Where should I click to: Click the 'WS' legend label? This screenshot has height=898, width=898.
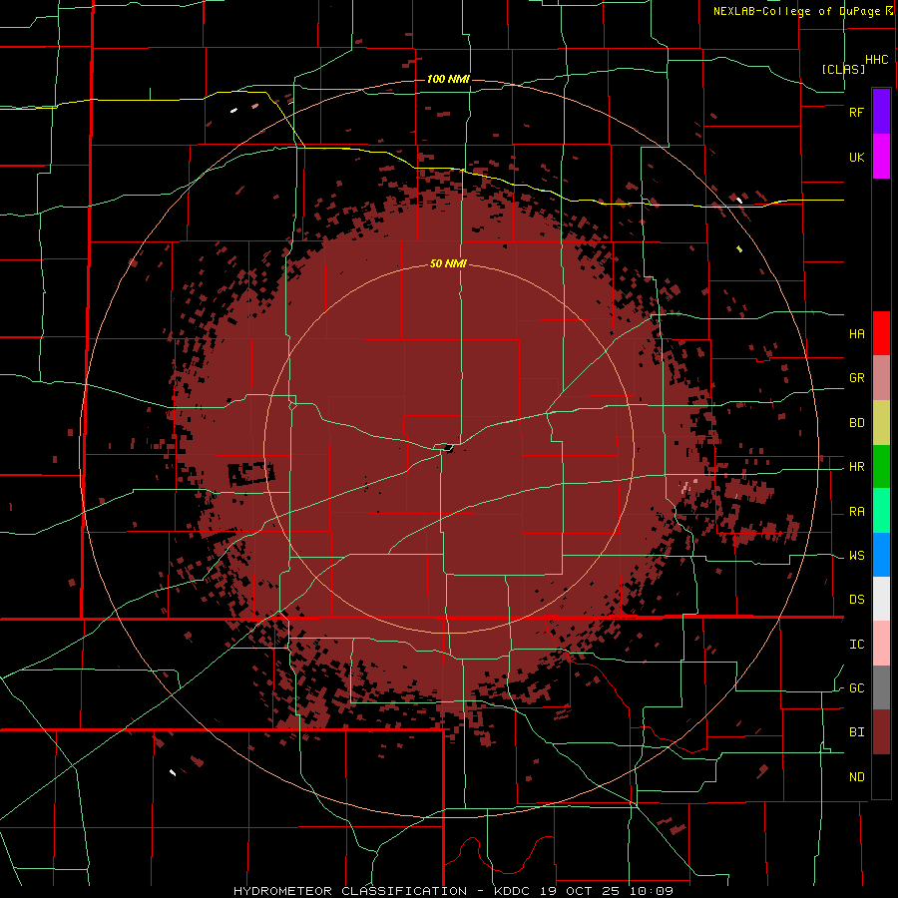pos(856,556)
